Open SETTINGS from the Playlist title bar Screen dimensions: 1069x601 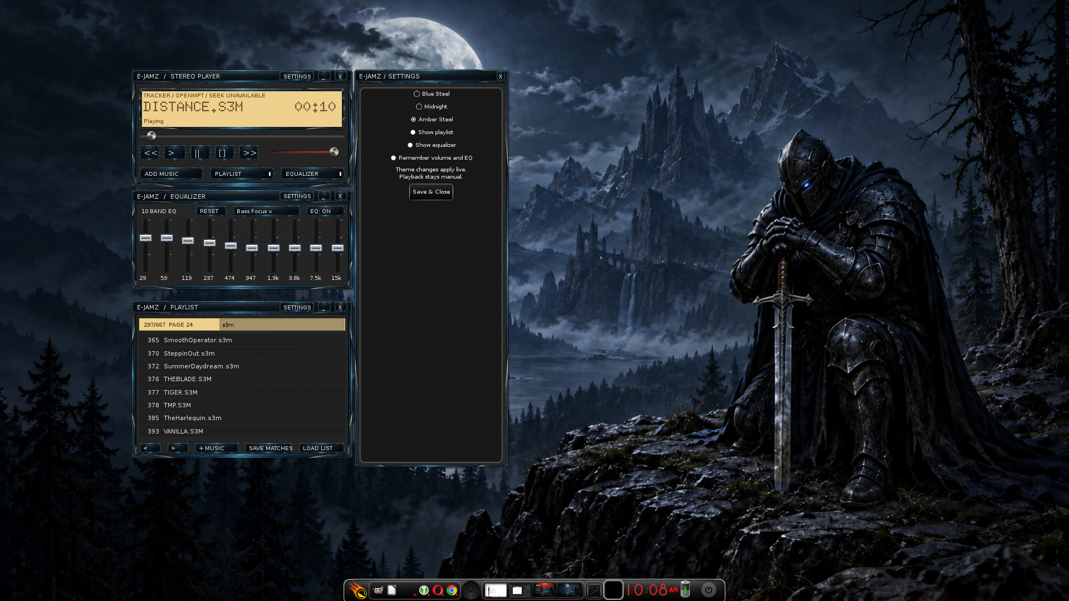pos(297,308)
